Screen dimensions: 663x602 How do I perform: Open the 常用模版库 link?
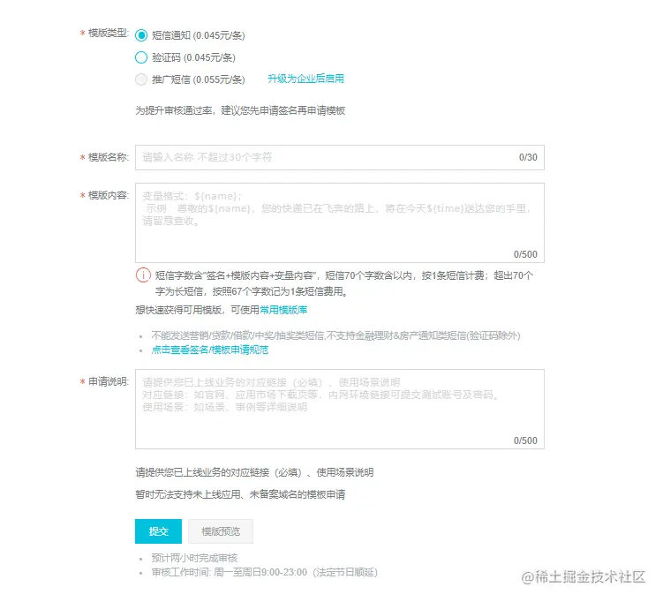click(283, 310)
